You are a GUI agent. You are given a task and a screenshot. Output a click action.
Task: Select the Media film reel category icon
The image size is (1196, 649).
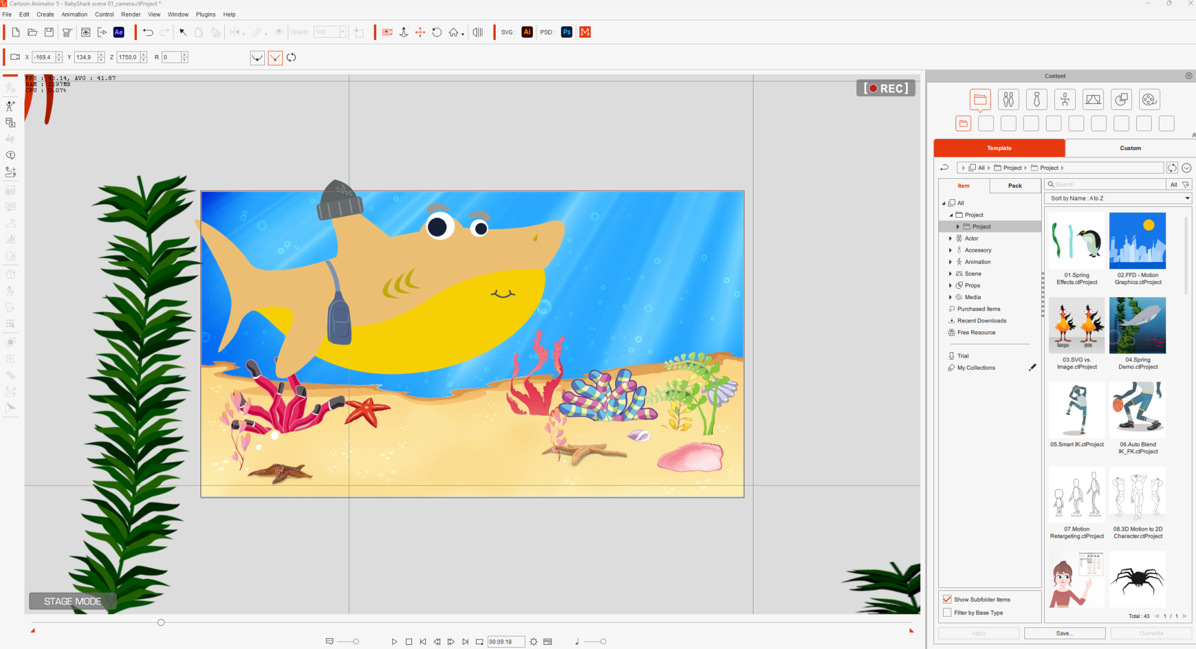(x=1149, y=99)
